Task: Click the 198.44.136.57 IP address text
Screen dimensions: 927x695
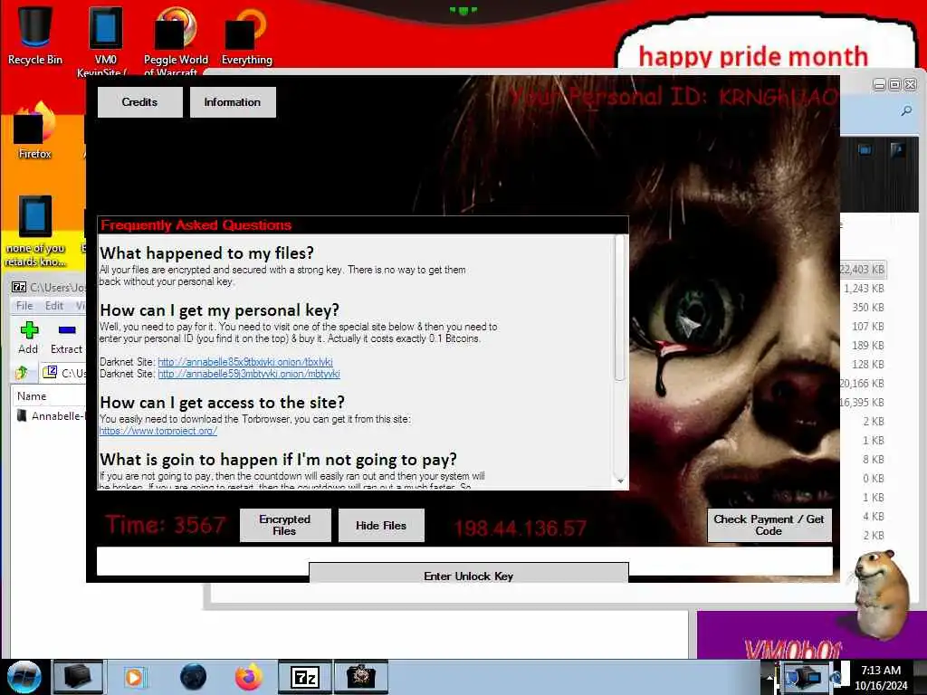Action: coord(521,528)
